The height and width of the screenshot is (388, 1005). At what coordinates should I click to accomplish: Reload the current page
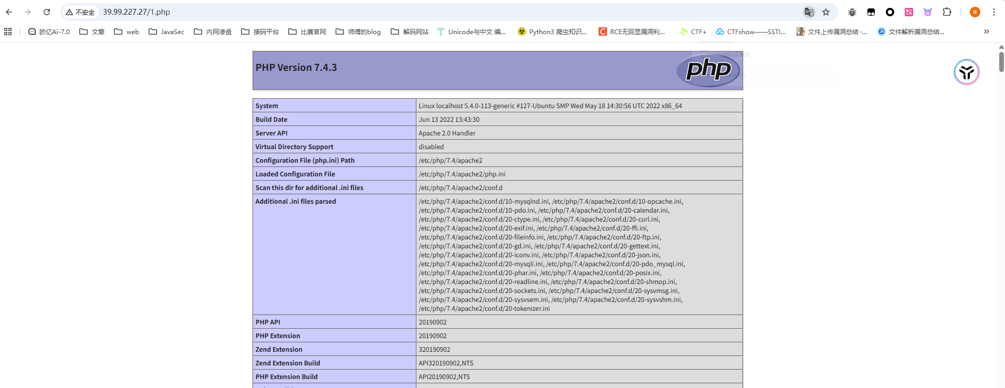click(x=47, y=12)
